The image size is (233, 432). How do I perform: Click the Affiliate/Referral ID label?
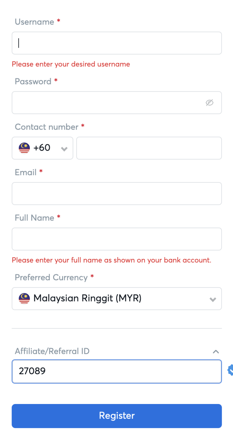click(52, 351)
